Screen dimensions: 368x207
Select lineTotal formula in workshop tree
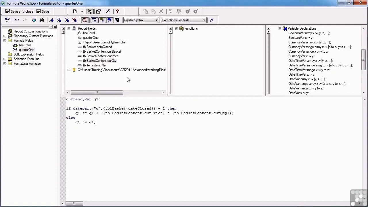pyautogui.click(x=25, y=45)
